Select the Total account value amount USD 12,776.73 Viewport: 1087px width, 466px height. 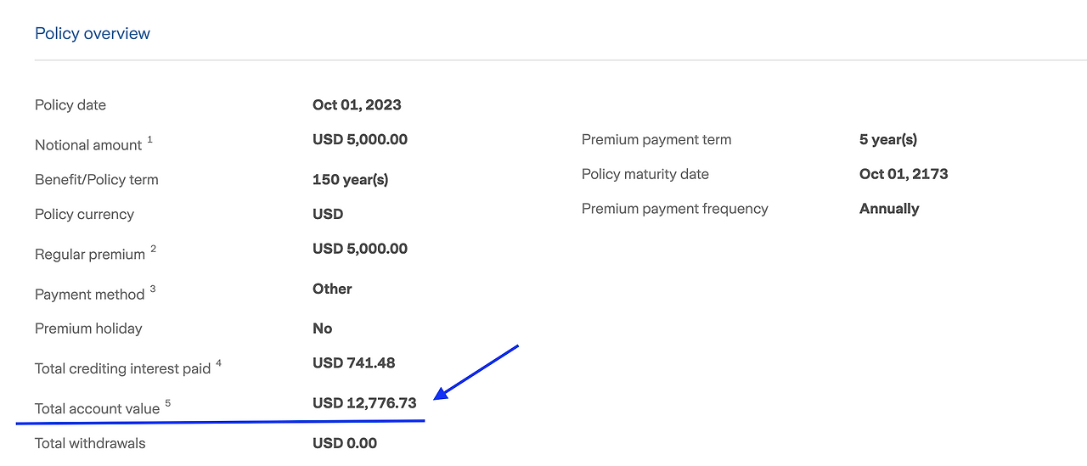[364, 403]
